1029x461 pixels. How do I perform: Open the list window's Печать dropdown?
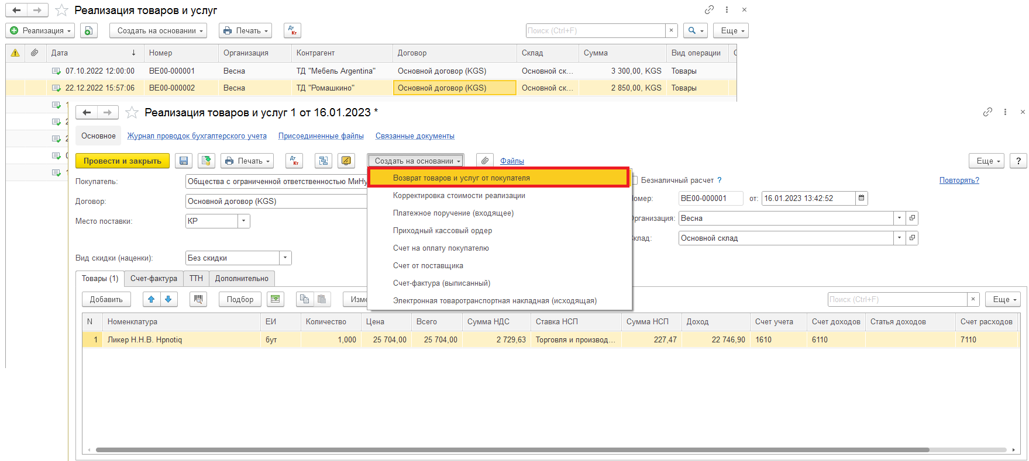(x=246, y=30)
